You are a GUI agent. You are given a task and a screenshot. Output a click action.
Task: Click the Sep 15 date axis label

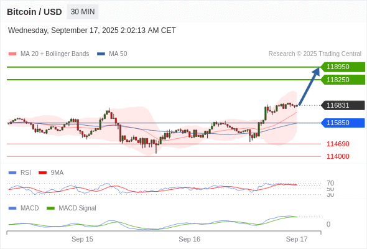(x=82, y=239)
